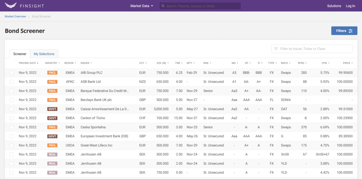Image resolution: width=362 pixels, height=179 pixels.
Task: Sort table by MTY column
Action: click(x=191, y=63)
